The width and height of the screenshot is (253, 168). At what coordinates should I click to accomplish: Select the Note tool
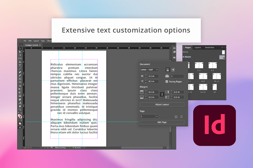point(20,99)
